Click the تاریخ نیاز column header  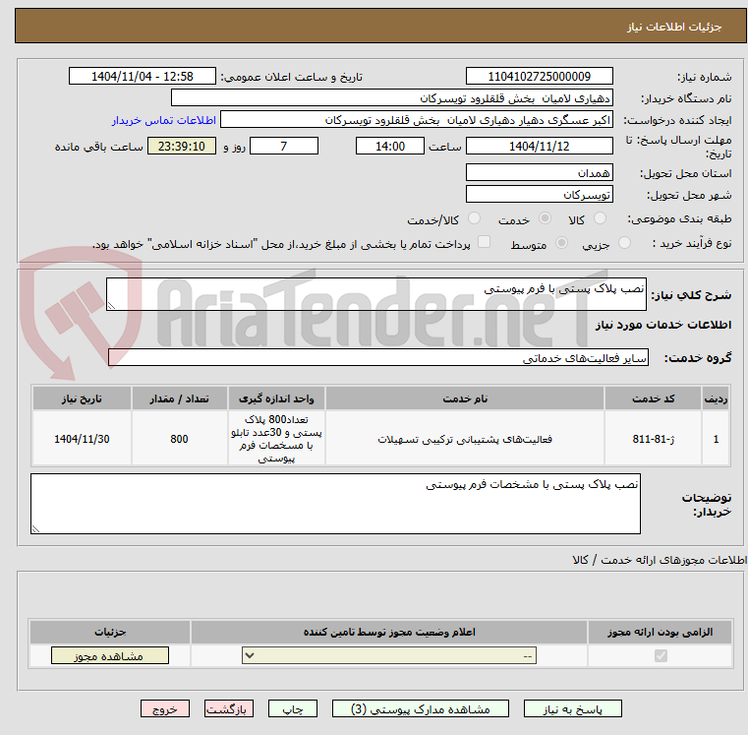[x=82, y=398]
